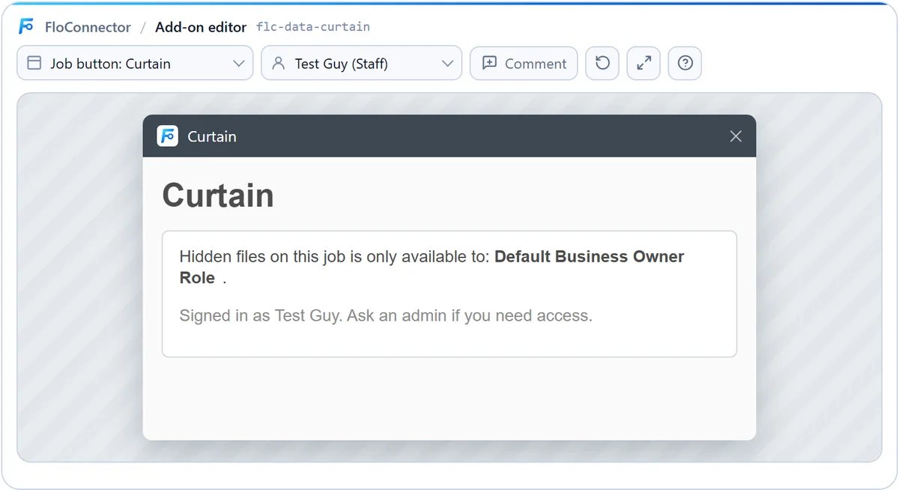Click the 'Signed in as Test Guy' message
The width and height of the screenshot is (899, 490).
click(x=386, y=315)
